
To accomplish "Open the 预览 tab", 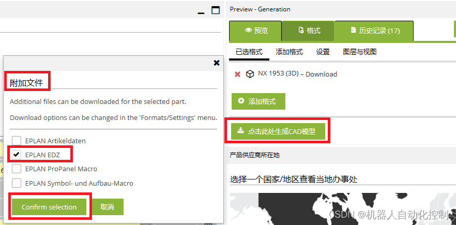I will pyautogui.click(x=255, y=31).
